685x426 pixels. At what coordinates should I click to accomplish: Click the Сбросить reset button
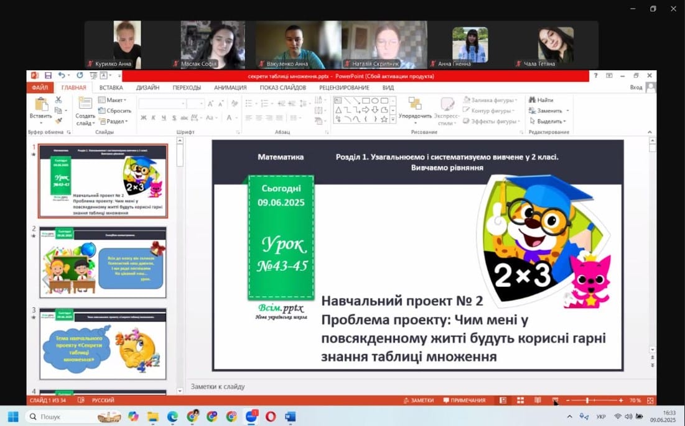point(114,111)
